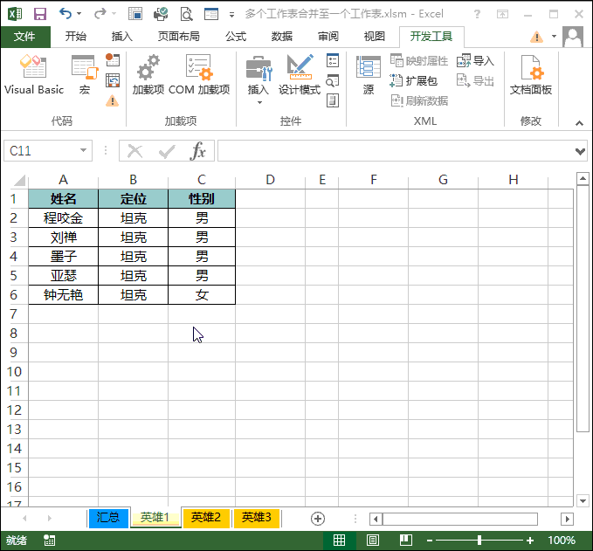Click the Print Preview magnifier icon
593x551 pixels.
tap(186, 14)
